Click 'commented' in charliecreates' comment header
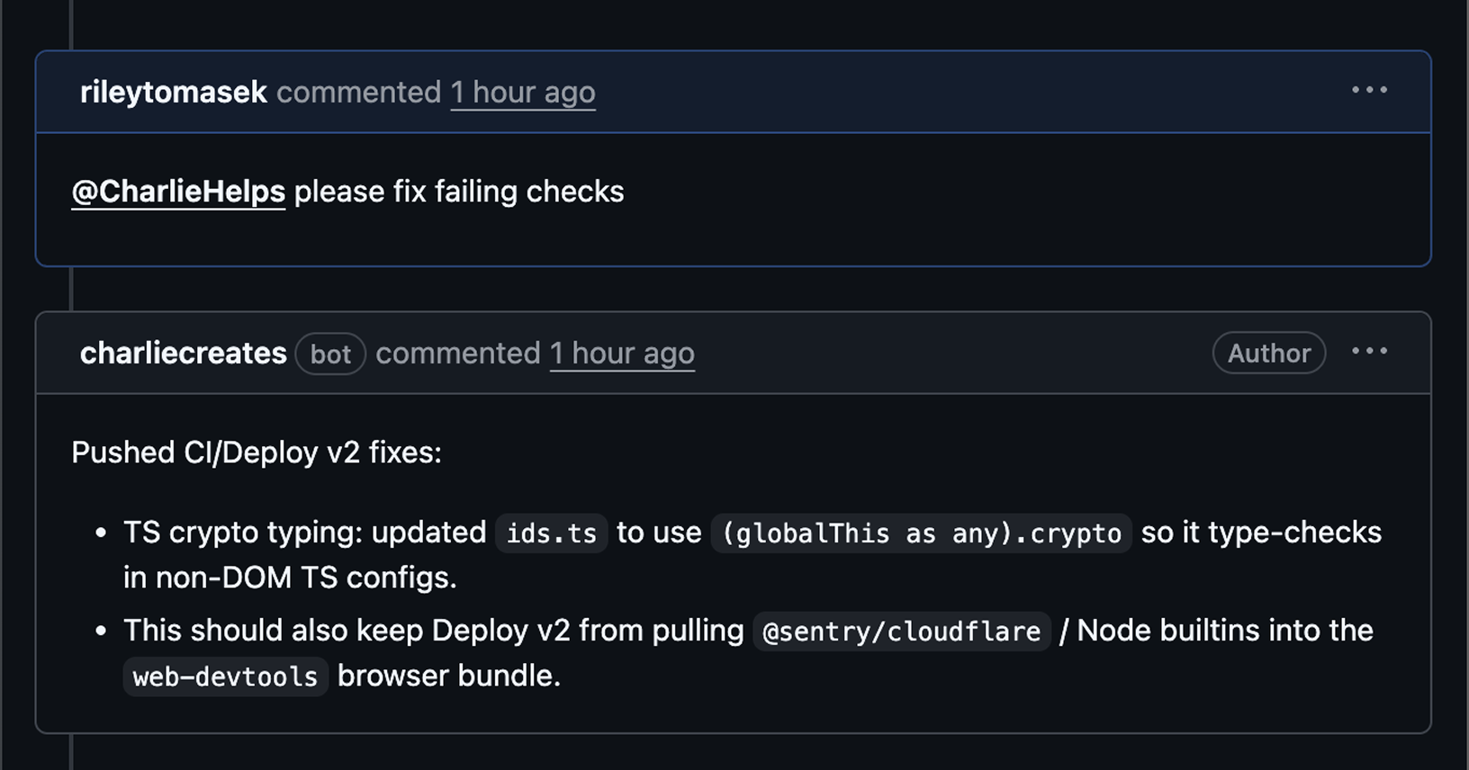Image resolution: width=1469 pixels, height=770 pixels. (457, 353)
